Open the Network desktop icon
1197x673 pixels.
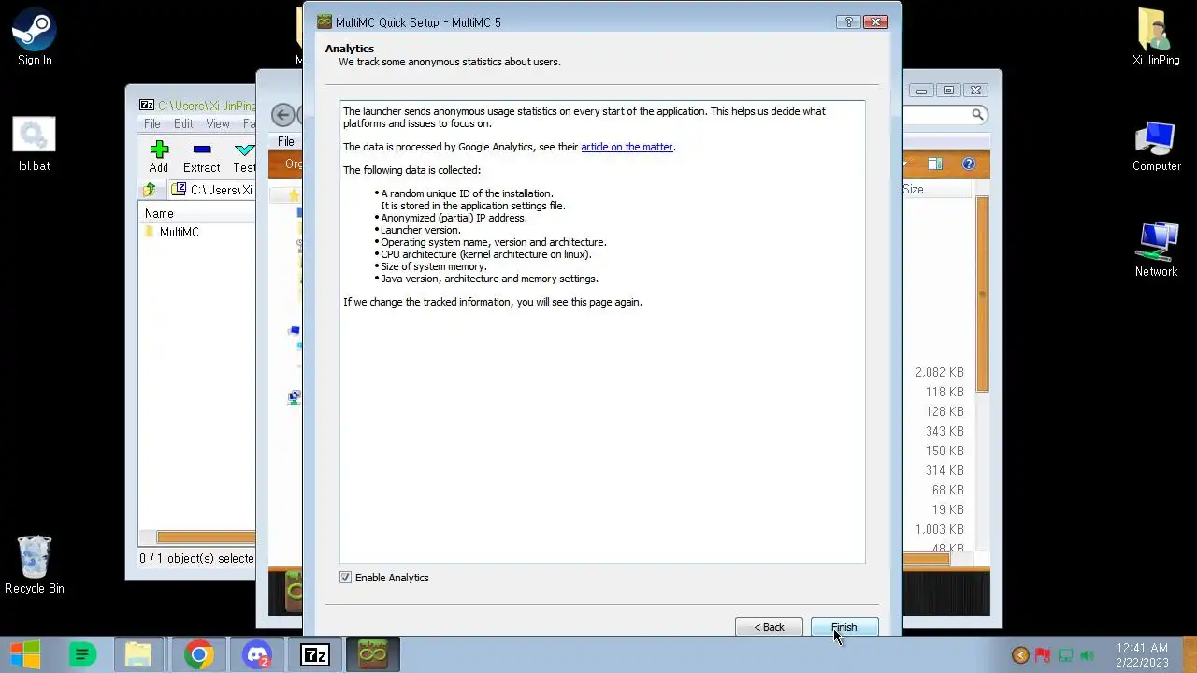click(x=1156, y=250)
